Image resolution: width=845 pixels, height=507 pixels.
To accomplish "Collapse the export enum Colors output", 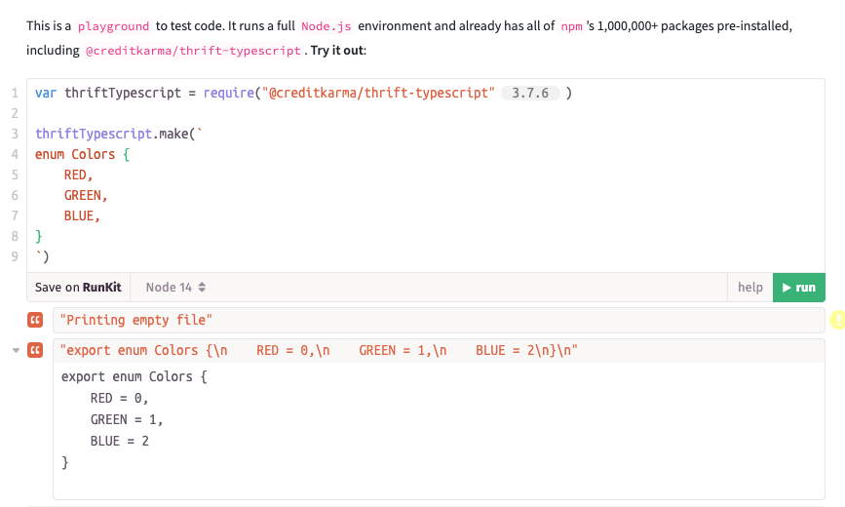I will tap(17, 351).
